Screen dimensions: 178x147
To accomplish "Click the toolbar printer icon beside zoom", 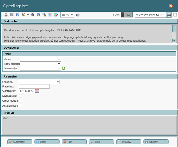I will click(78, 15).
